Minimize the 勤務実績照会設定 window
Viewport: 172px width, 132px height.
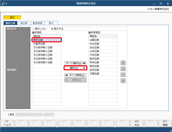pyautogui.click(x=154, y=4)
